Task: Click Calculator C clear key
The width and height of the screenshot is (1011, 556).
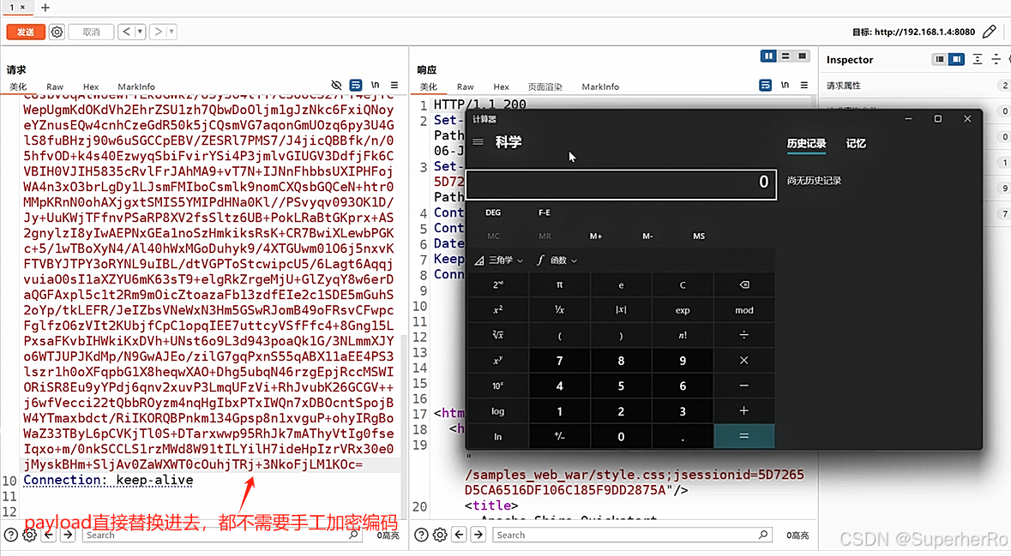Action: pyautogui.click(x=683, y=284)
